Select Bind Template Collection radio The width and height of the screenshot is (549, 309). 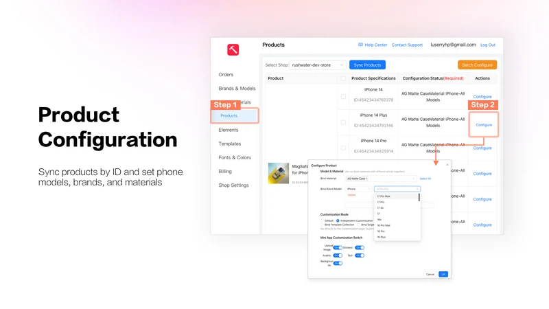pos(322,225)
